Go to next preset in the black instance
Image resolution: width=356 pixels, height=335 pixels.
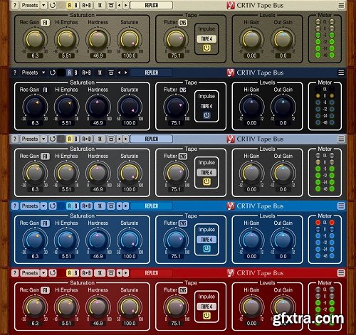pos(126,73)
